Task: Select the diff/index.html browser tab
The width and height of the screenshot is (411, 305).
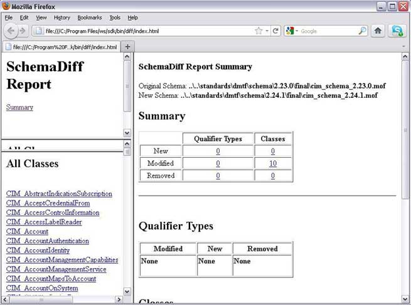Action: 61,47
